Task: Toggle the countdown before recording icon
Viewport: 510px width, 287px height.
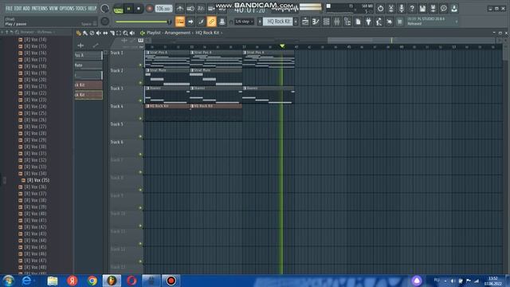Action: [x=201, y=9]
